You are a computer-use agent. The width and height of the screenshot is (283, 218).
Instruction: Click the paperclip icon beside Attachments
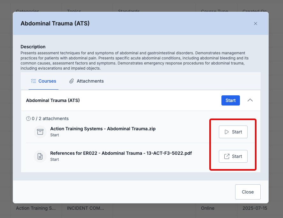point(71,81)
